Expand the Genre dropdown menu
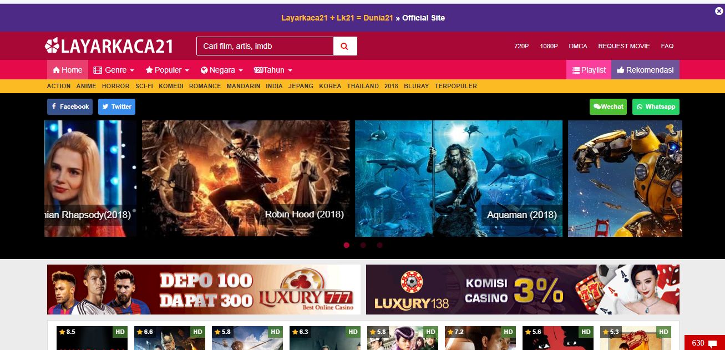 114,70
